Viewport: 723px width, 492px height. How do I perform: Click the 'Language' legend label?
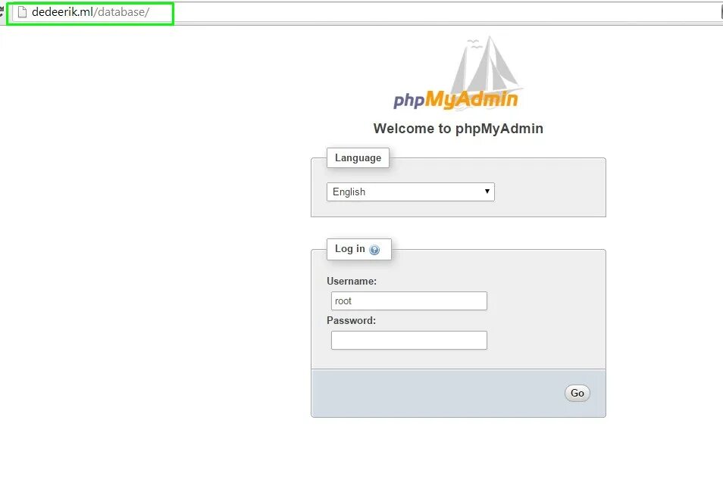(358, 157)
